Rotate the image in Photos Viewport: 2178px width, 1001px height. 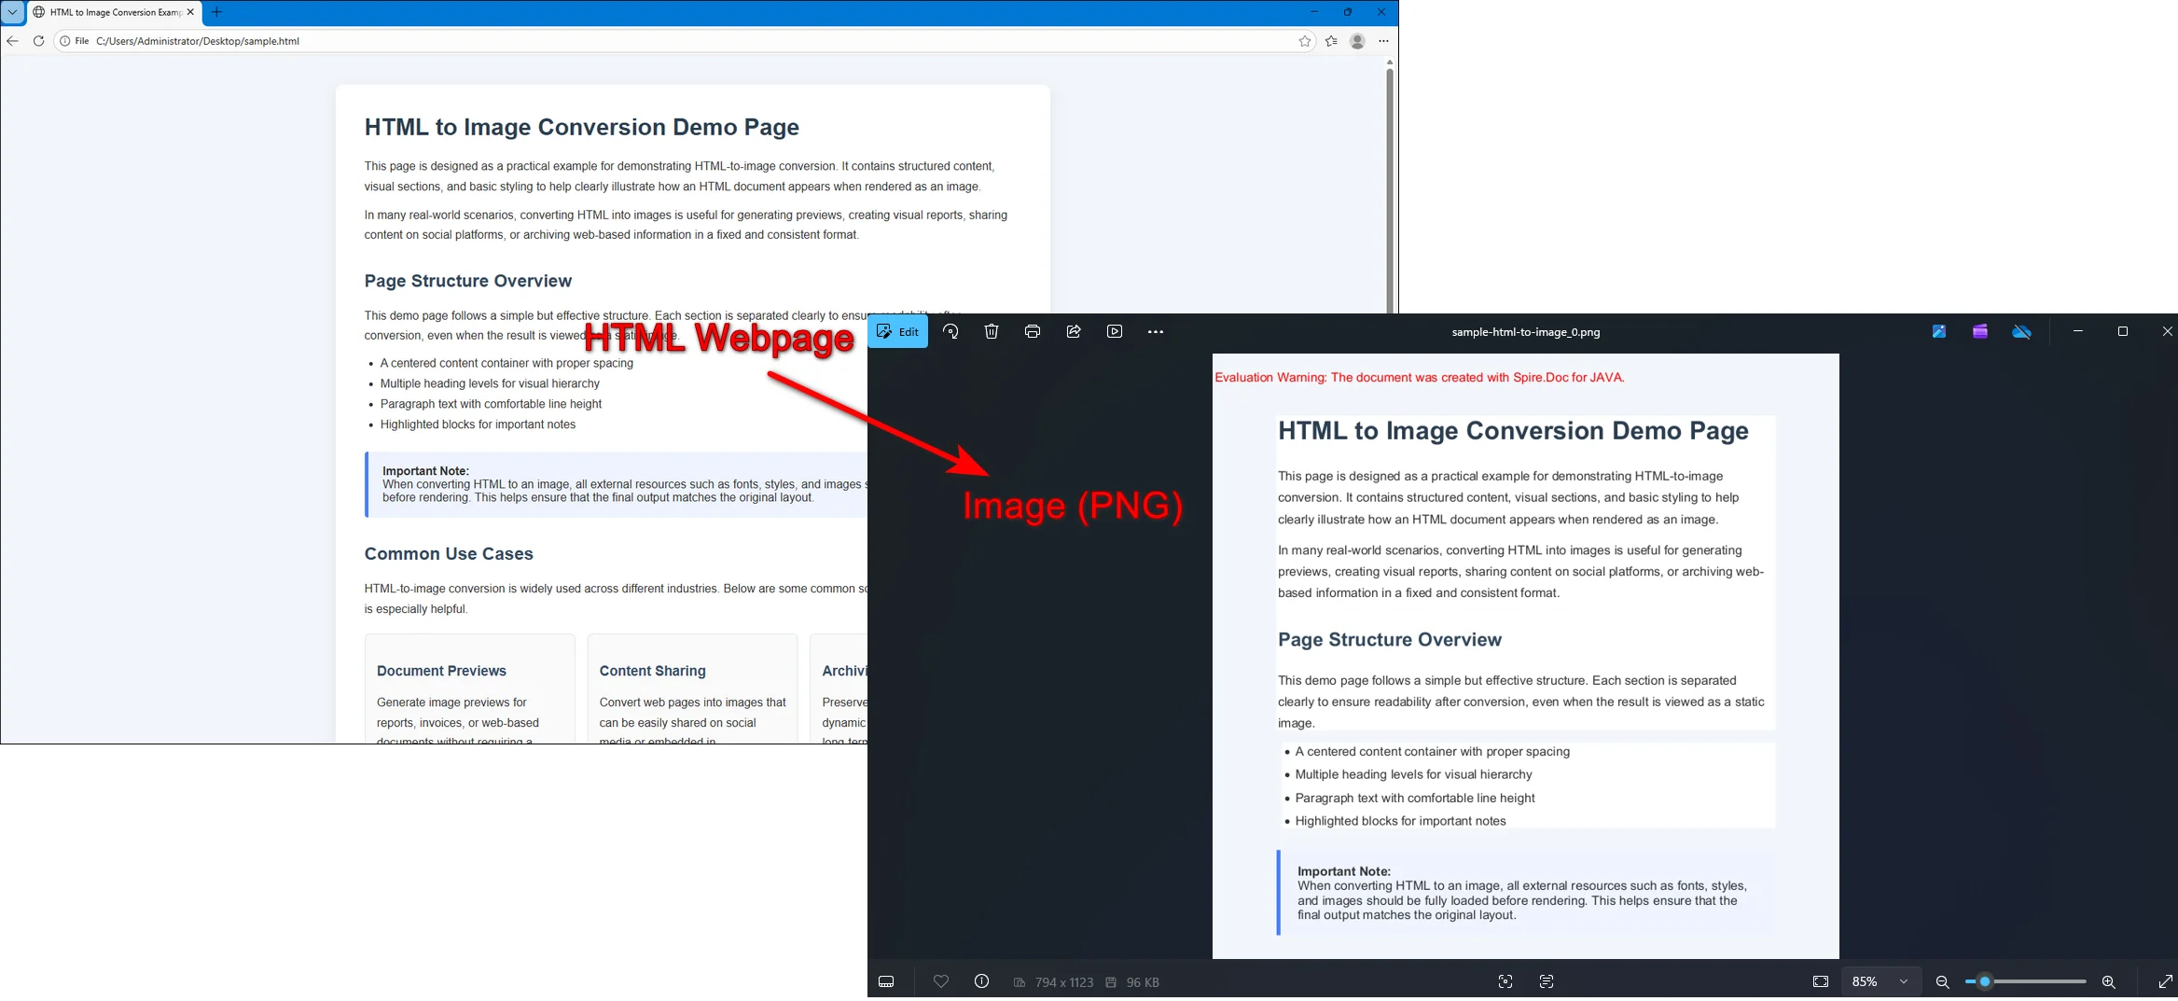951,331
